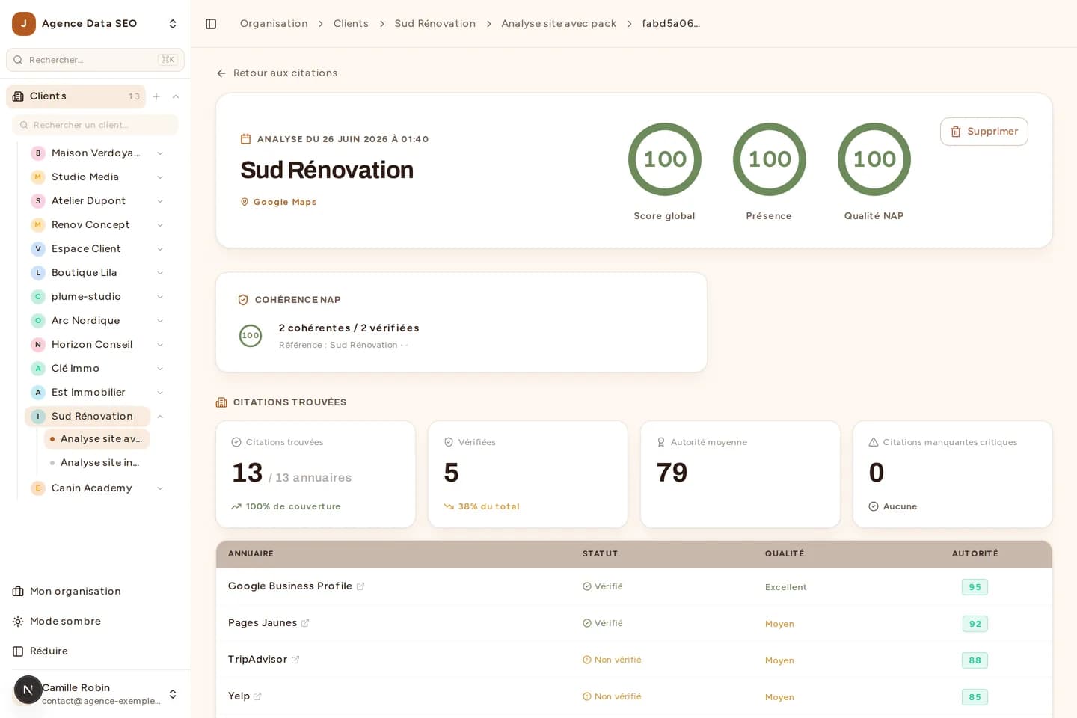The image size is (1077, 718).
Task: Toggle the sidebar panel icon
Action: tap(211, 24)
